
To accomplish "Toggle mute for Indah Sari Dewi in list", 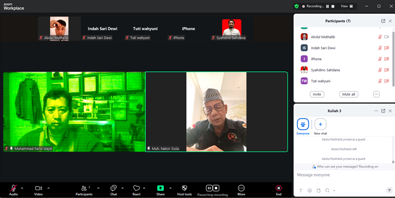I will point(379,48).
